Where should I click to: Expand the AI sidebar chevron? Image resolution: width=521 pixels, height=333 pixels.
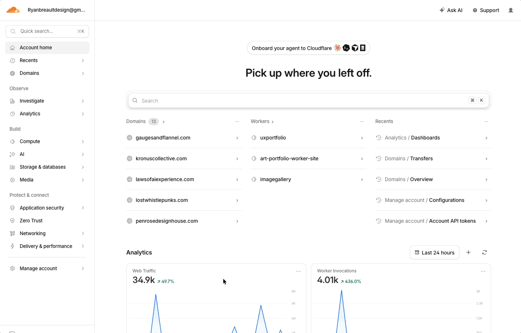(83, 154)
